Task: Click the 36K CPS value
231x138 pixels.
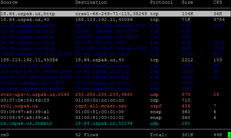Action: tap(218, 14)
